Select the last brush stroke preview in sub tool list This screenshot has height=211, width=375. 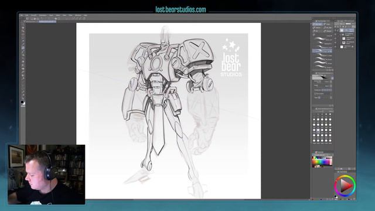[x=321, y=66]
